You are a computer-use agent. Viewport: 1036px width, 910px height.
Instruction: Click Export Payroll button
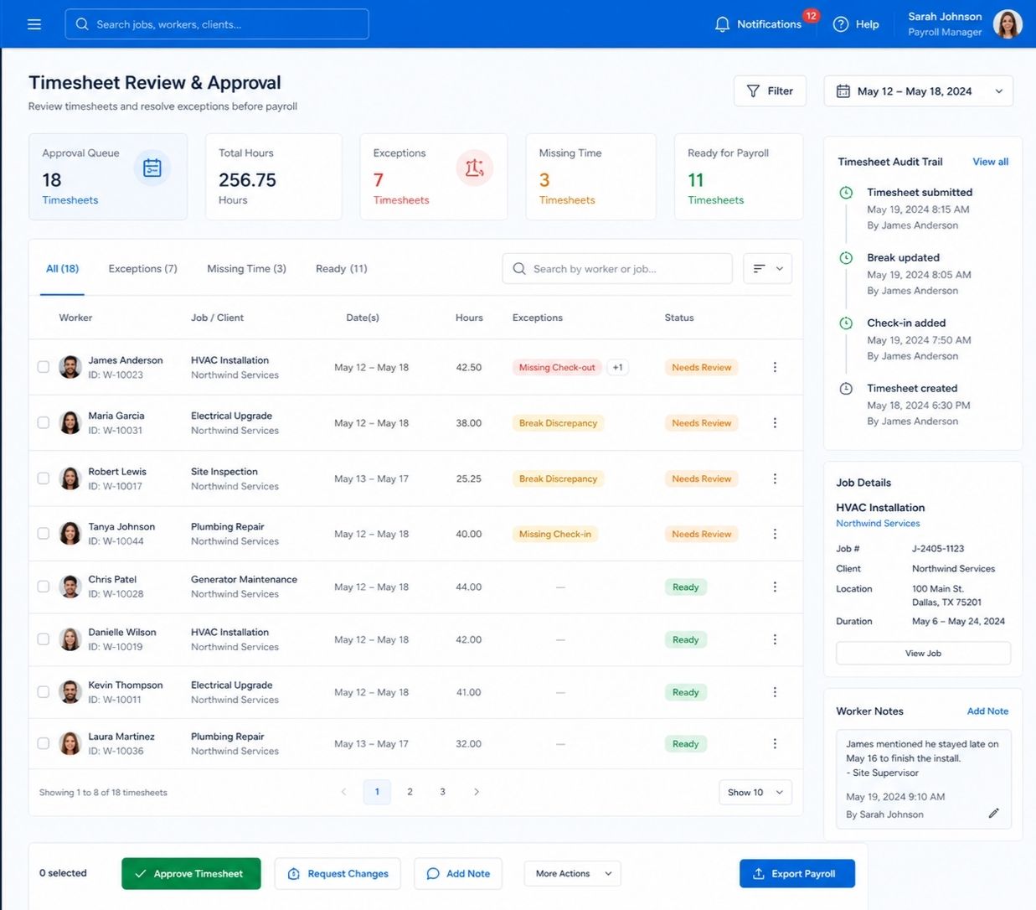click(797, 874)
